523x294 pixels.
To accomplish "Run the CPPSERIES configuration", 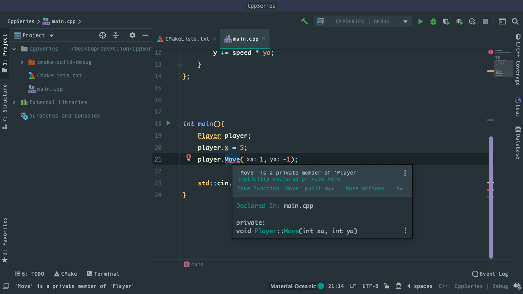I will coord(420,22).
